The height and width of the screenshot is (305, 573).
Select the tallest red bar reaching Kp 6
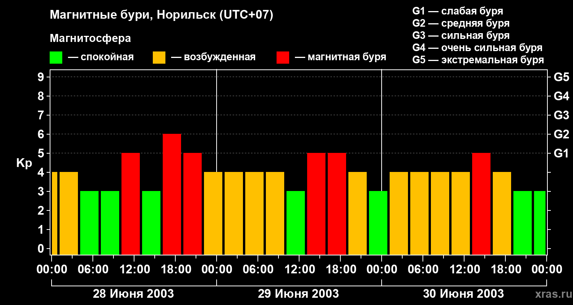[x=172, y=194]
